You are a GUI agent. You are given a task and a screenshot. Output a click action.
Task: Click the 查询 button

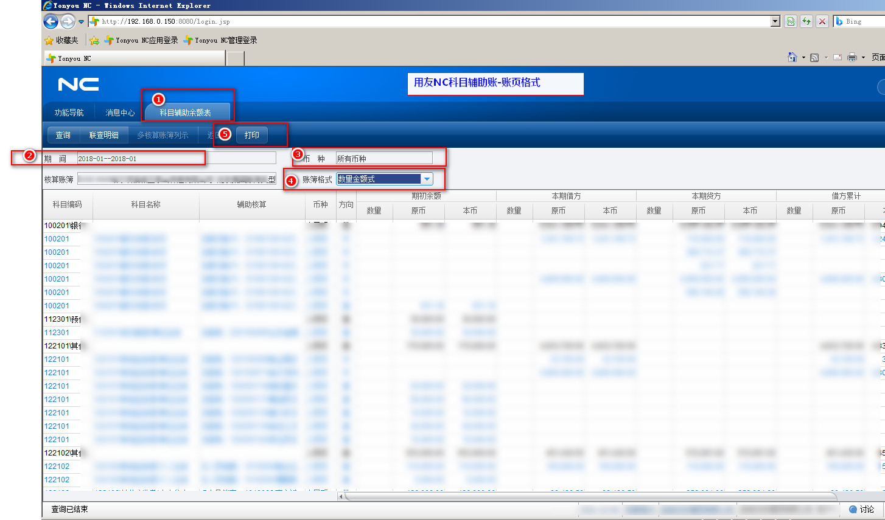point(63,135)
